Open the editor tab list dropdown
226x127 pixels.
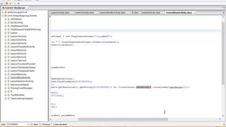(224, 13)
